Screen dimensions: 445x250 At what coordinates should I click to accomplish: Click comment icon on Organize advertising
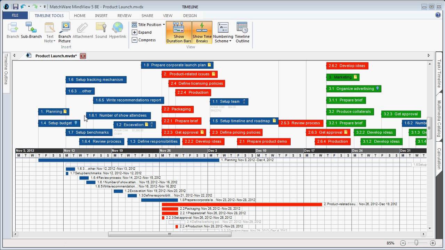378,89
